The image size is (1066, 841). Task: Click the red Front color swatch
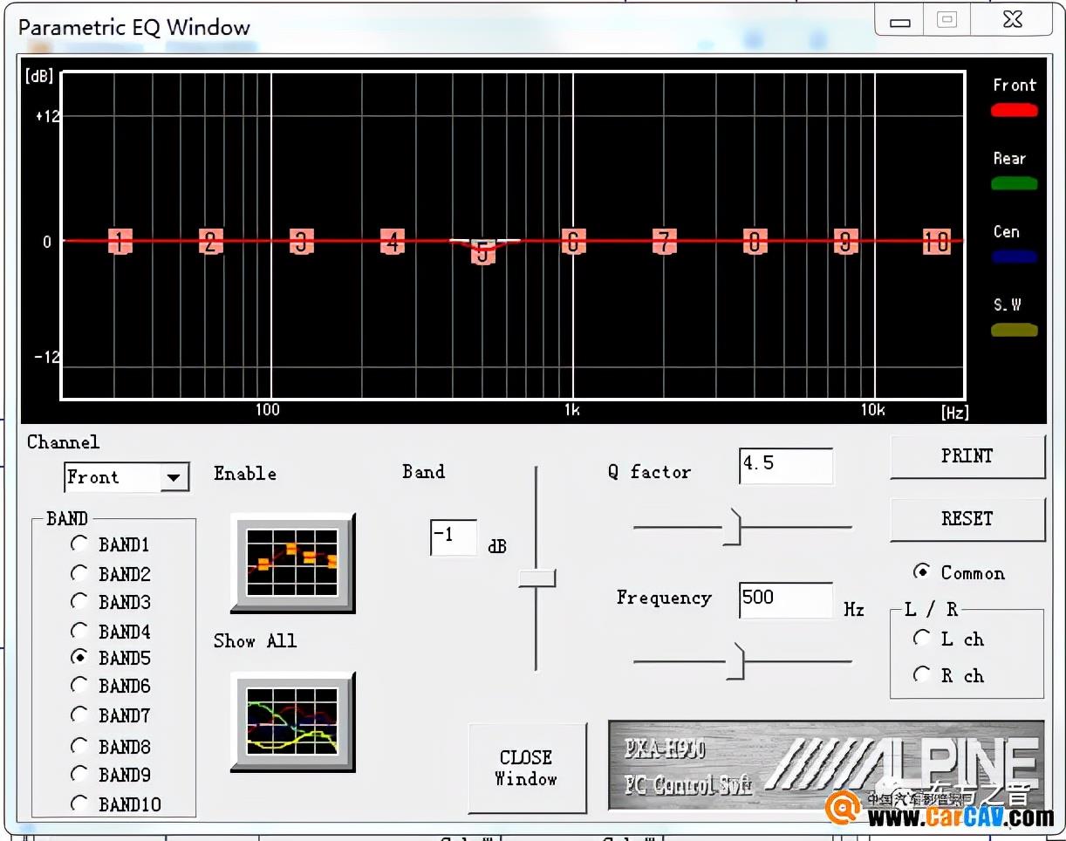(x=1014, y=110)
